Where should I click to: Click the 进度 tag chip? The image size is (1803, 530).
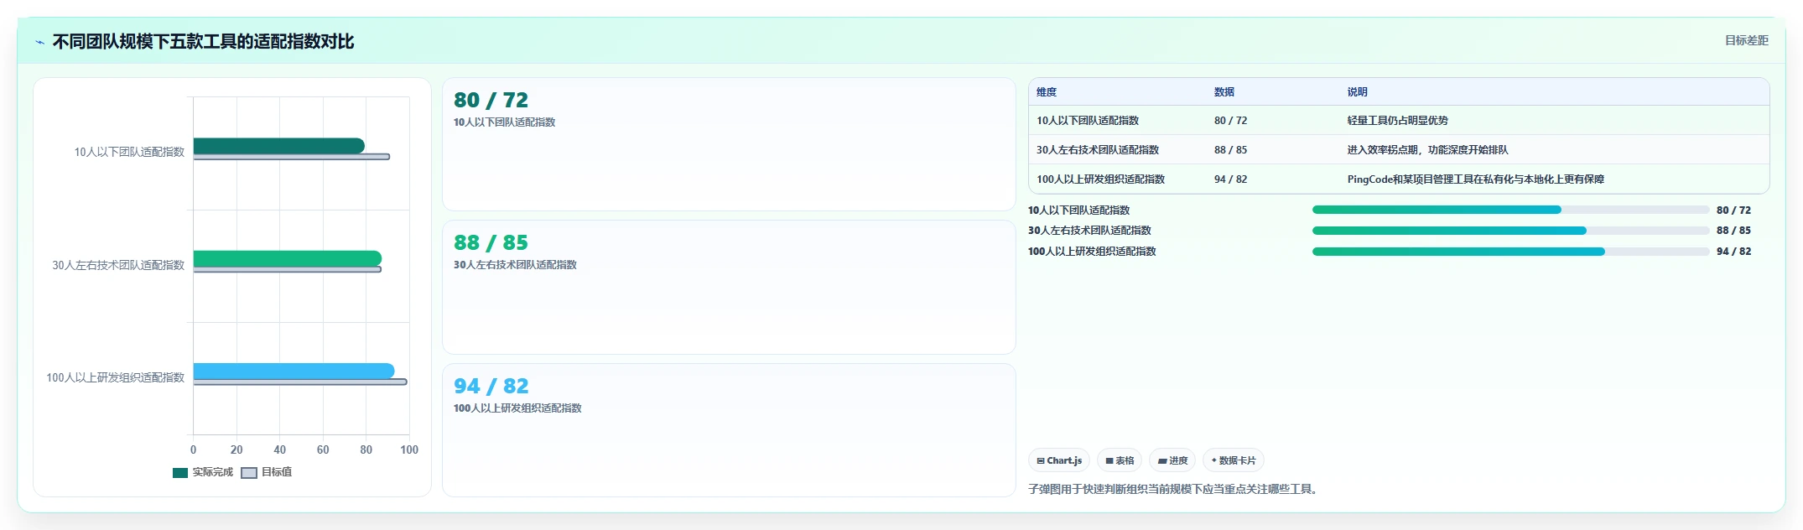click(1172, 460)
